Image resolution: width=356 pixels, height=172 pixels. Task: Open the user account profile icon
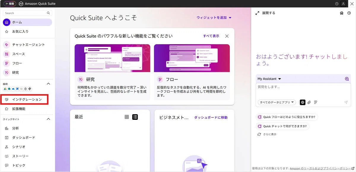(344, 4)
